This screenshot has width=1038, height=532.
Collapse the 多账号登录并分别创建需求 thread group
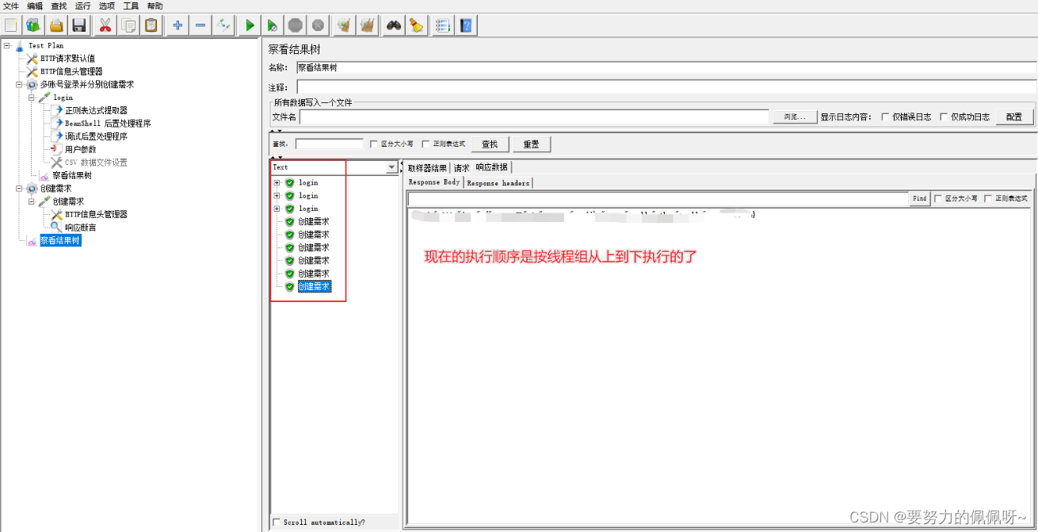click(x=19, y=84)
